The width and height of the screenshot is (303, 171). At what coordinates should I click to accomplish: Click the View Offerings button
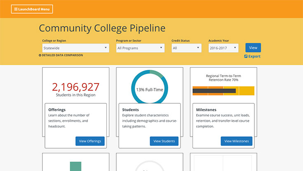90,141
